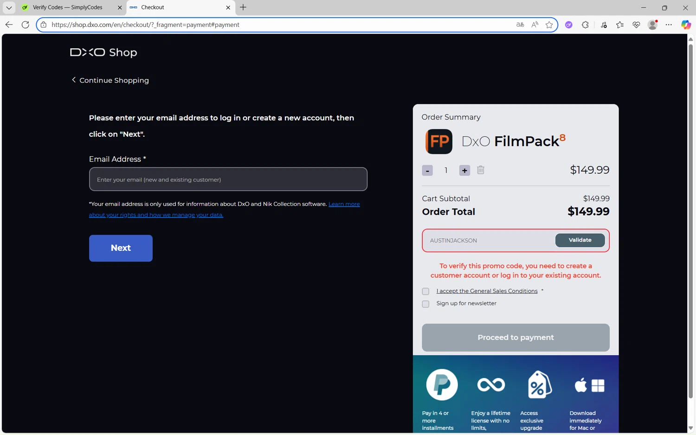696x435 pixels.
Task: Add page to favorites star
Action: click(x=549, y=25)
